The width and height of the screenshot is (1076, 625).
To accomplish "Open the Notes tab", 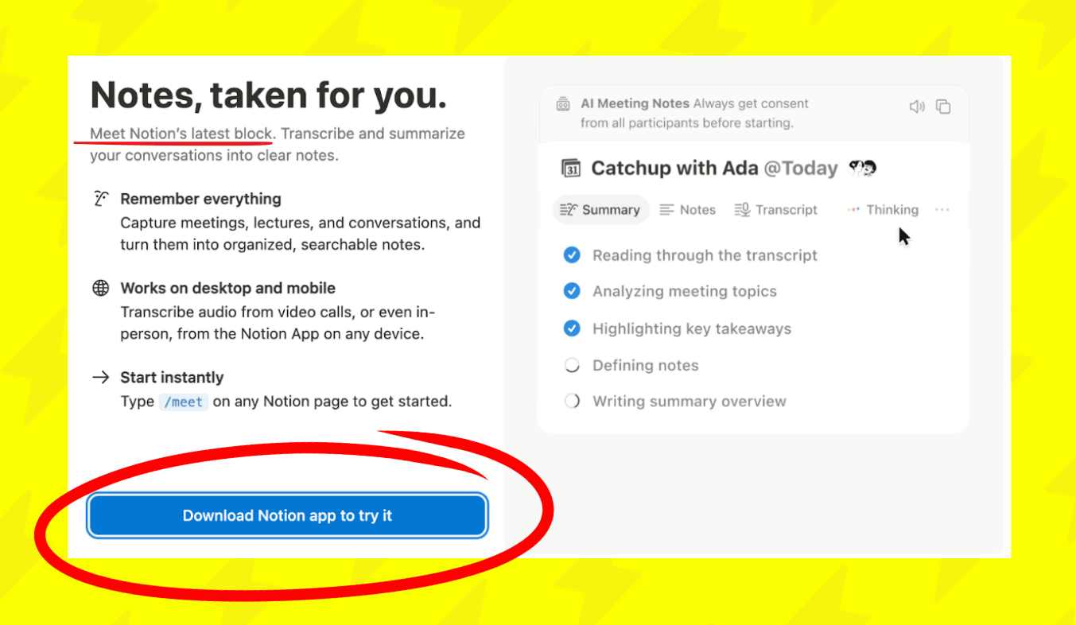I will click(688, 210).
